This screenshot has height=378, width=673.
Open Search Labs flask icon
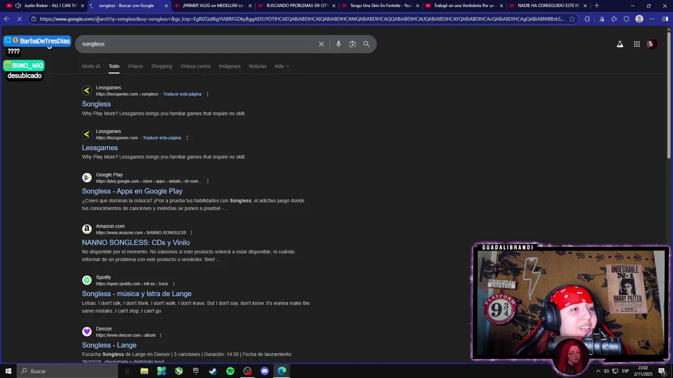620,44
